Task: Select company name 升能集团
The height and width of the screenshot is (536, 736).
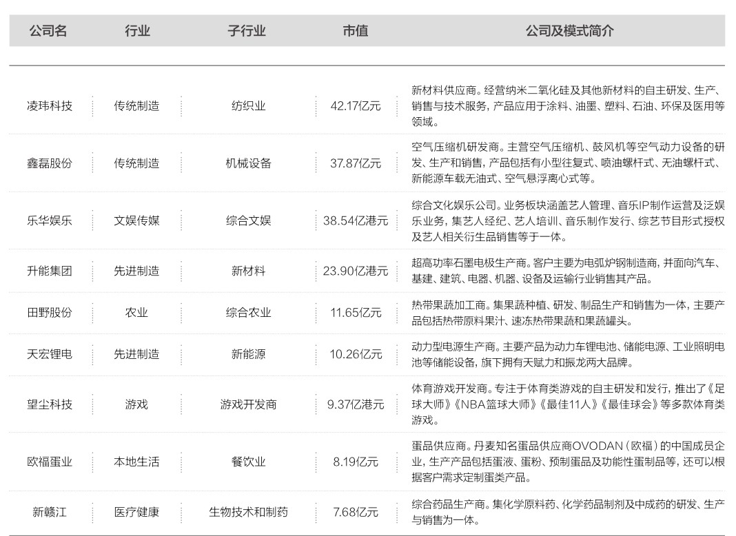Action: tap(49, 271)
